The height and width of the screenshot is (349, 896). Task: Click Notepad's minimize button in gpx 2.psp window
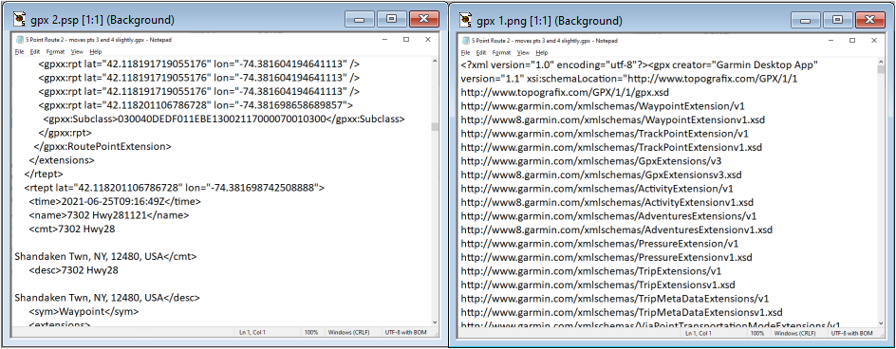click(x=385, y=40)
